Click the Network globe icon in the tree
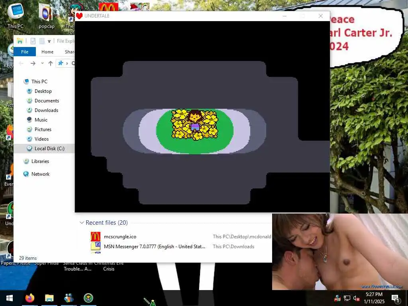The width and height of the screenshot is (408, 306). 26,174
